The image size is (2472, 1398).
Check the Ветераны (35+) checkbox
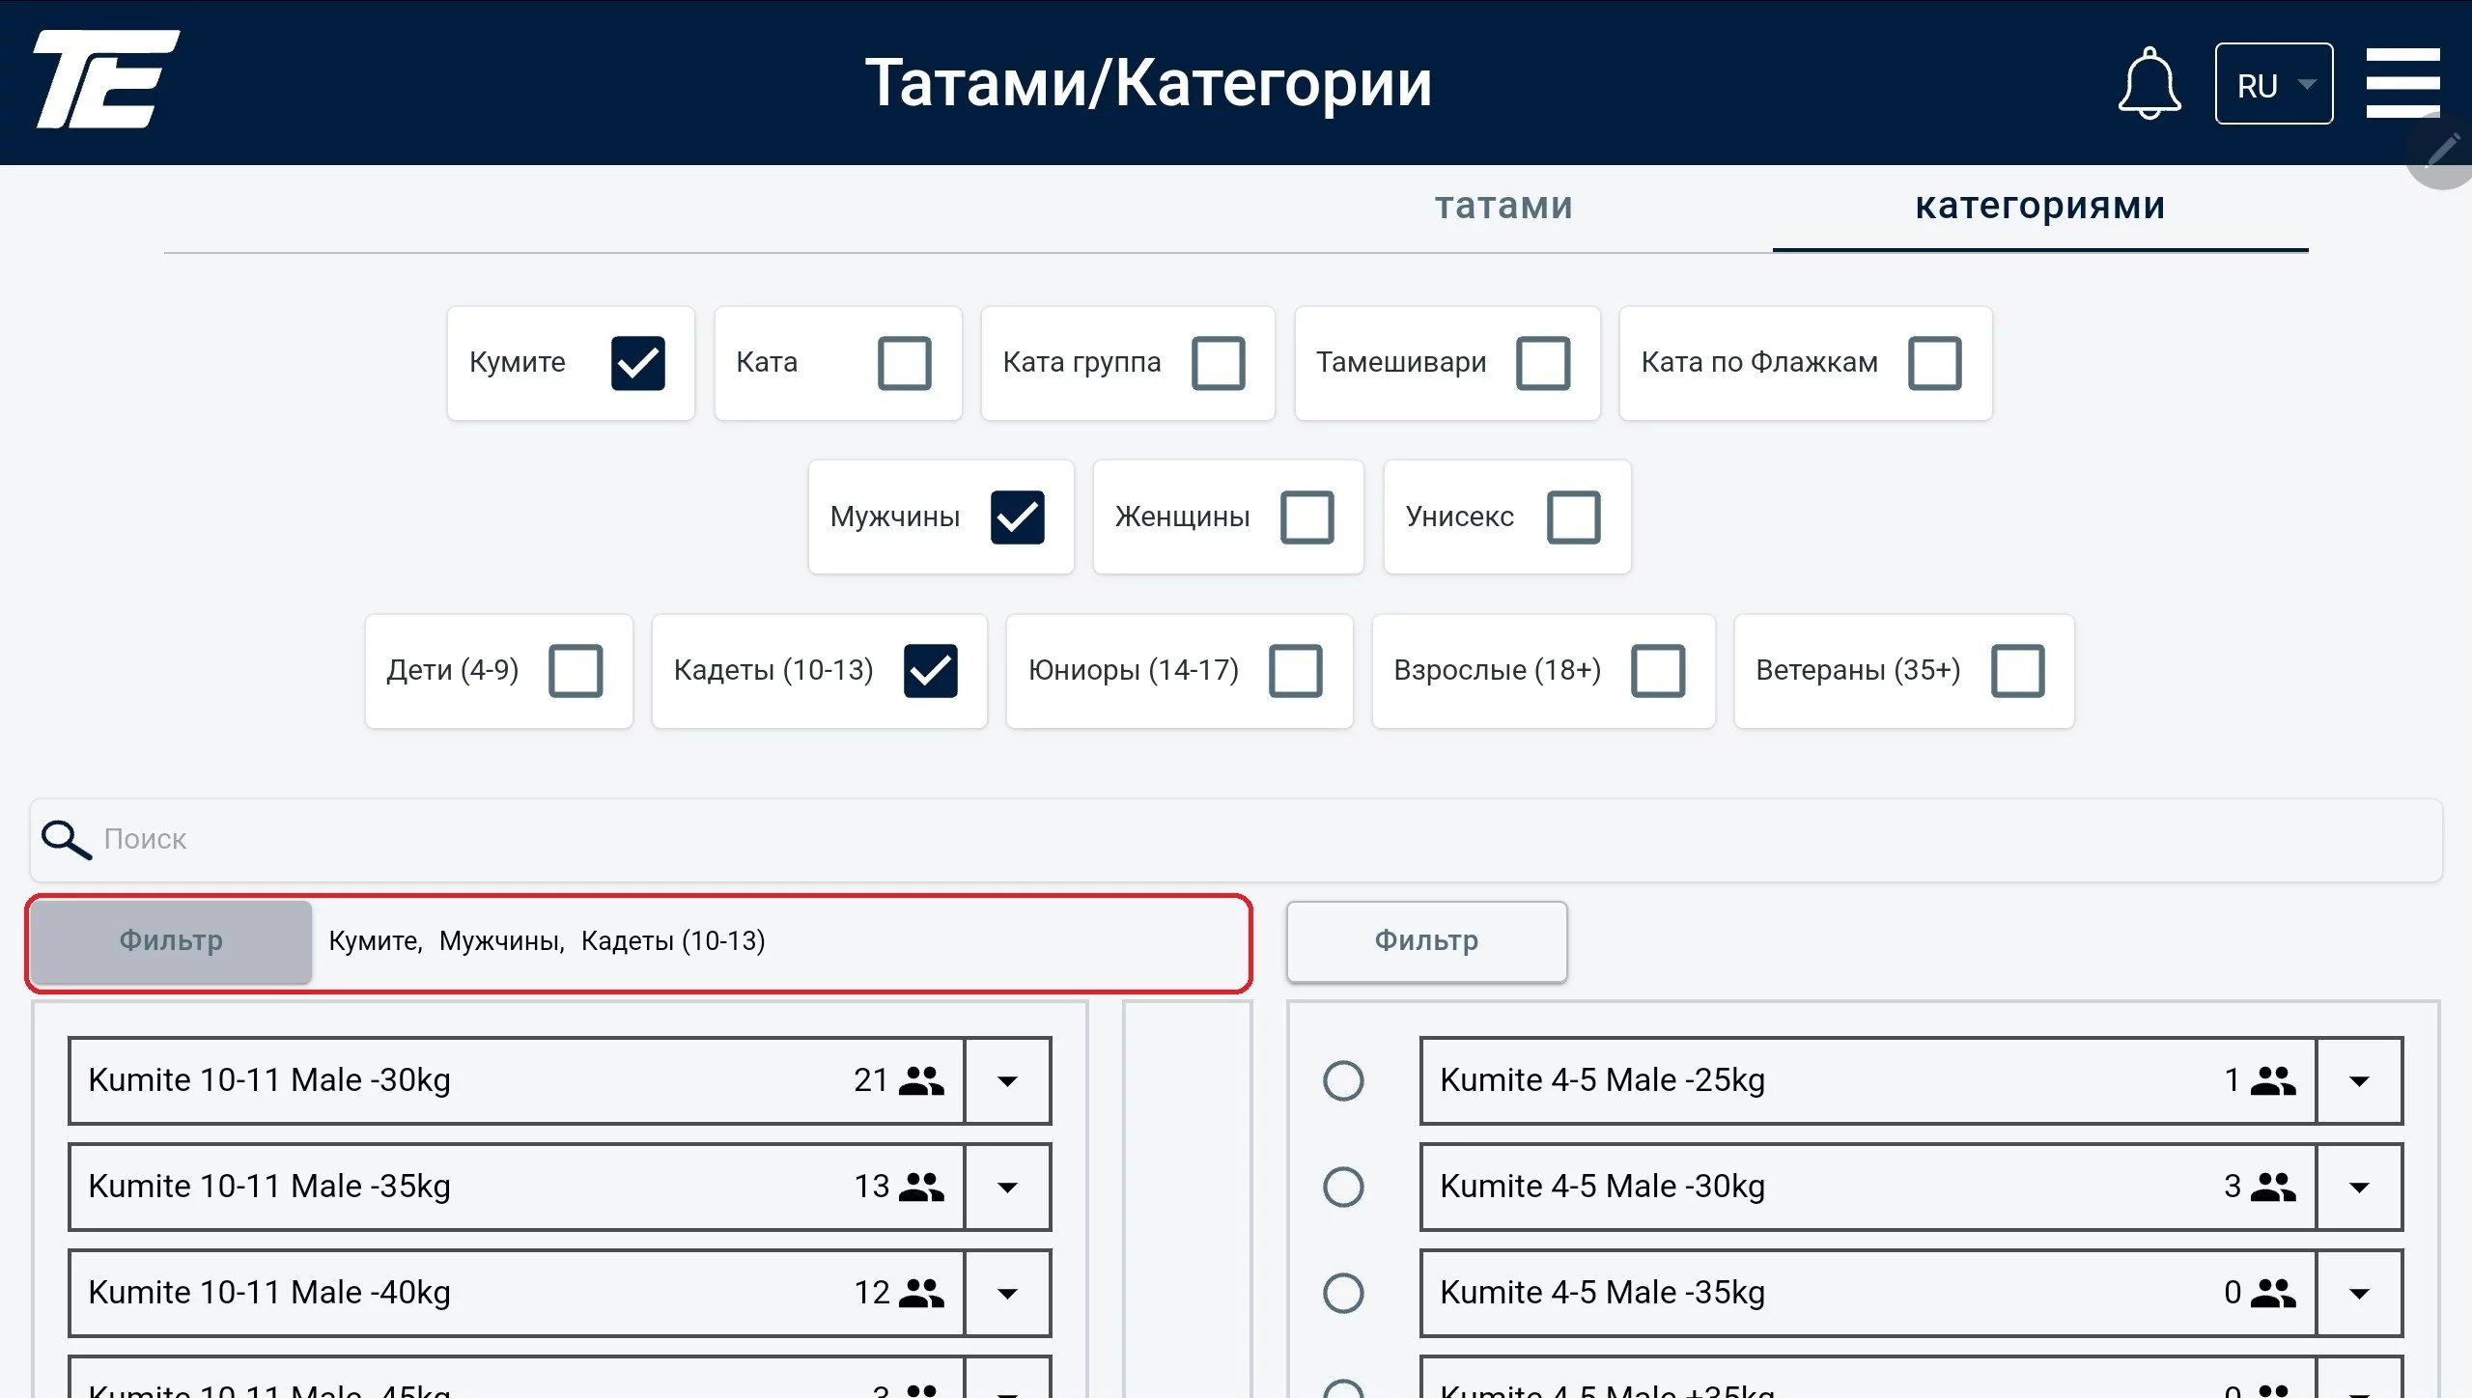2018,671
